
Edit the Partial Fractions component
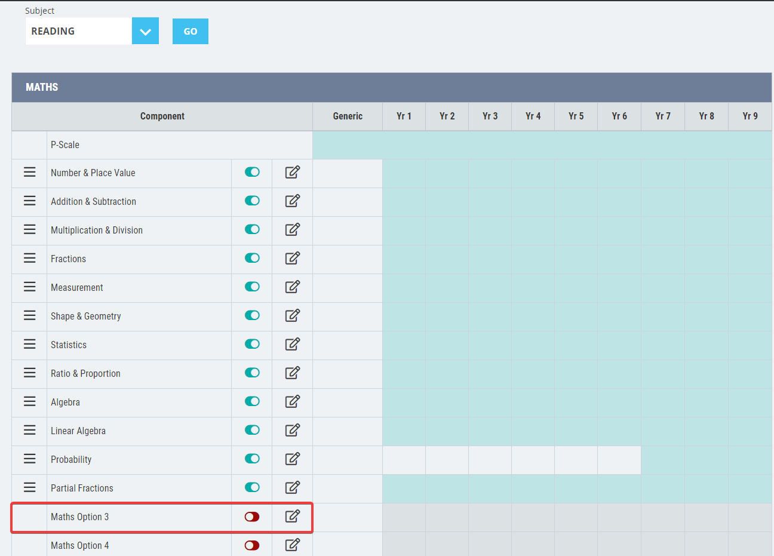click(x=292, y=488)
